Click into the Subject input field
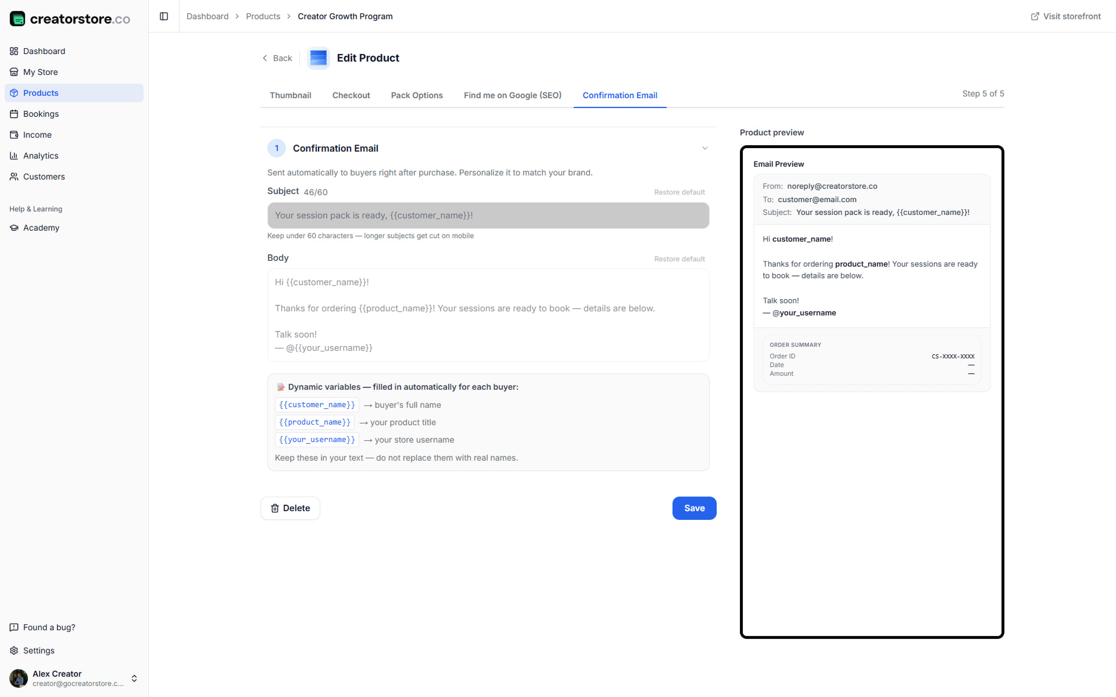Image resolution: width=1116 pixels, height=697 pixels. 488,215
